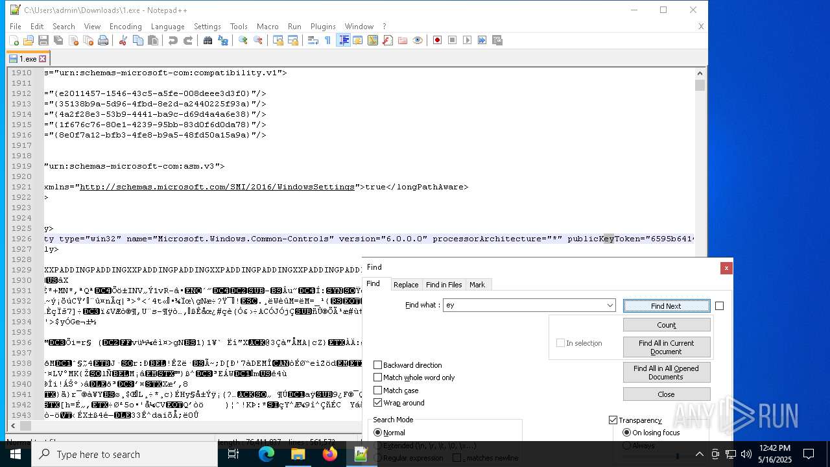
Task: Toggle the file monitoring eye icon
Action: [x=418, y=40]
